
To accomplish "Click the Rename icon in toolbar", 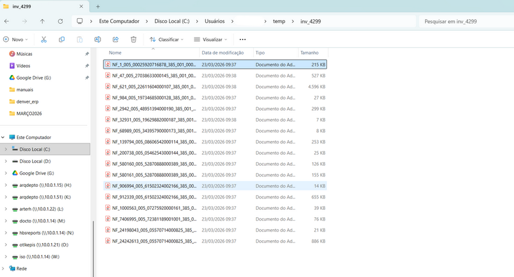I will coord(97,39).
